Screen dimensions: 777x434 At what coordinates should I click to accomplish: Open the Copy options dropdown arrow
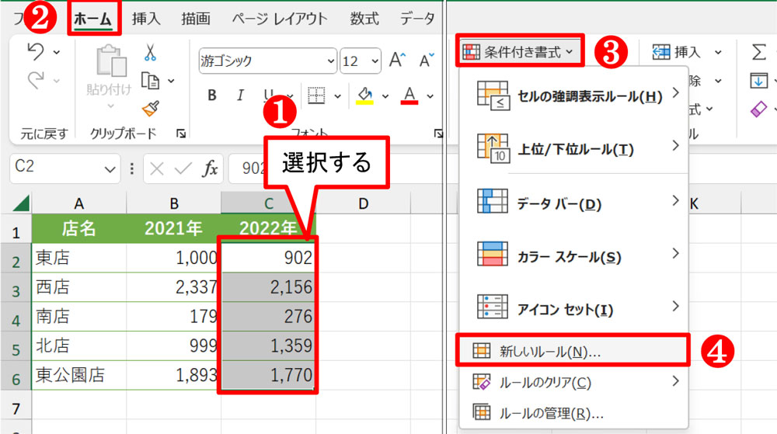[172, 81]
